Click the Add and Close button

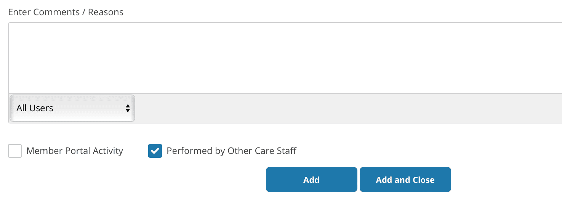pos(405,180)
